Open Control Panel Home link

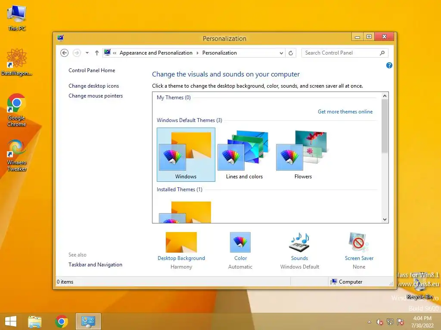click(92, 70)
